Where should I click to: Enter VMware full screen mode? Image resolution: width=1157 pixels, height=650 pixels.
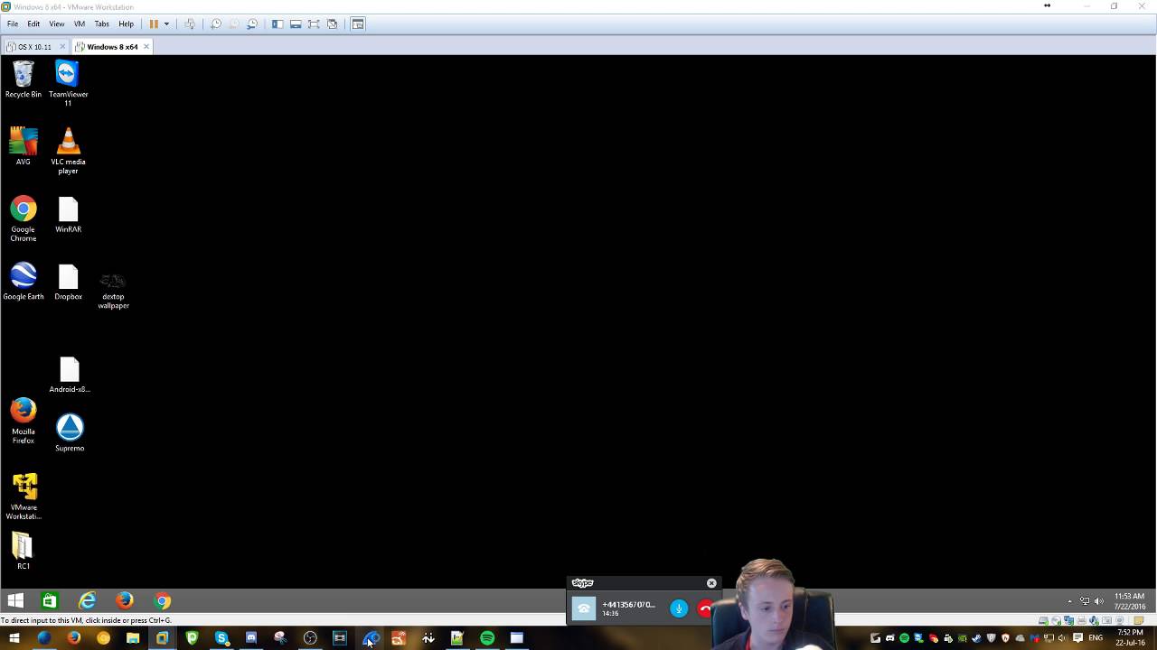pyautogui.click(x=314, y=24)
